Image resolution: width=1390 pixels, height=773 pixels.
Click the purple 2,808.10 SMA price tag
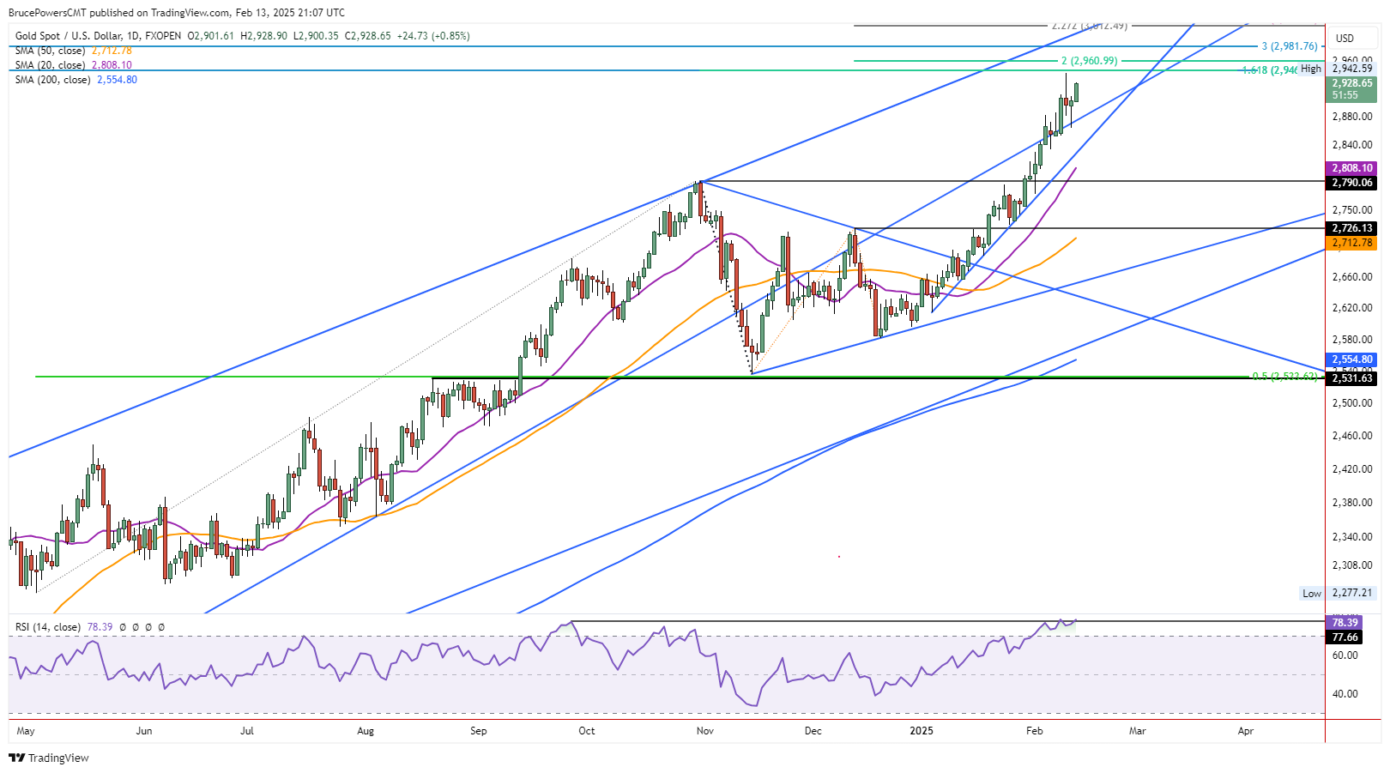1352,168
